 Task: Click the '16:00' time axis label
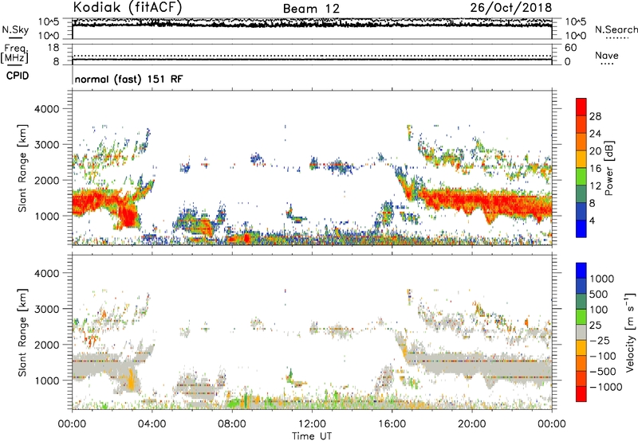392,424
